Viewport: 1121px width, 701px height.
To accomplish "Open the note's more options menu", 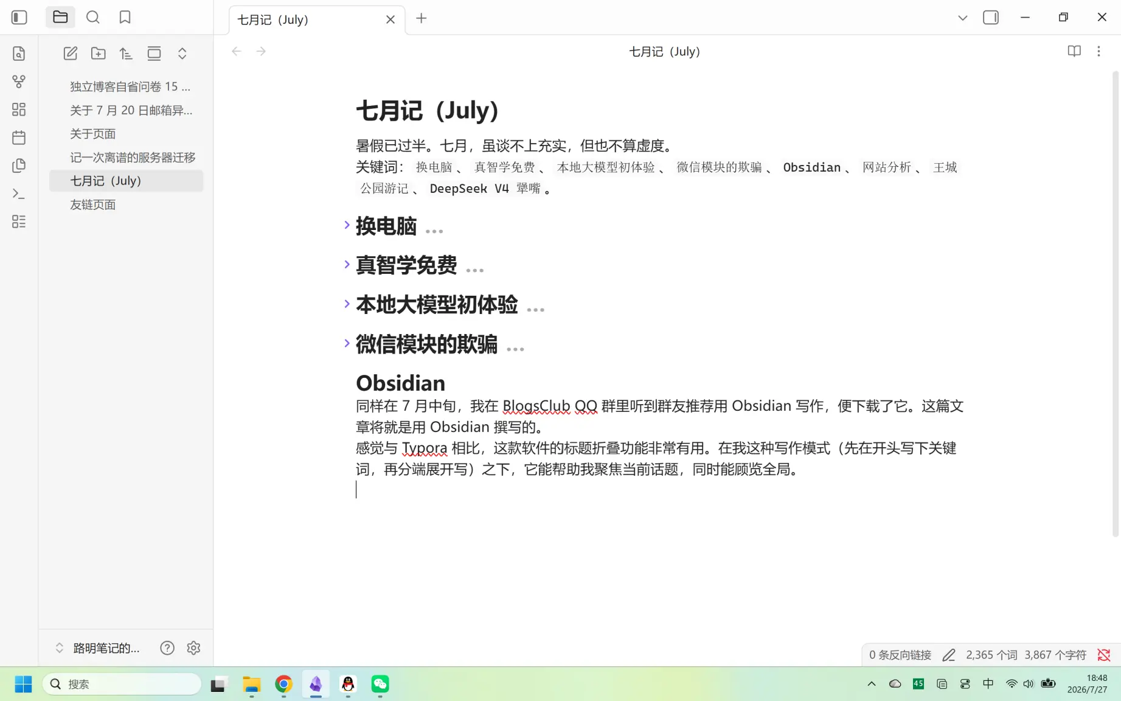I will pos(1098,51).
